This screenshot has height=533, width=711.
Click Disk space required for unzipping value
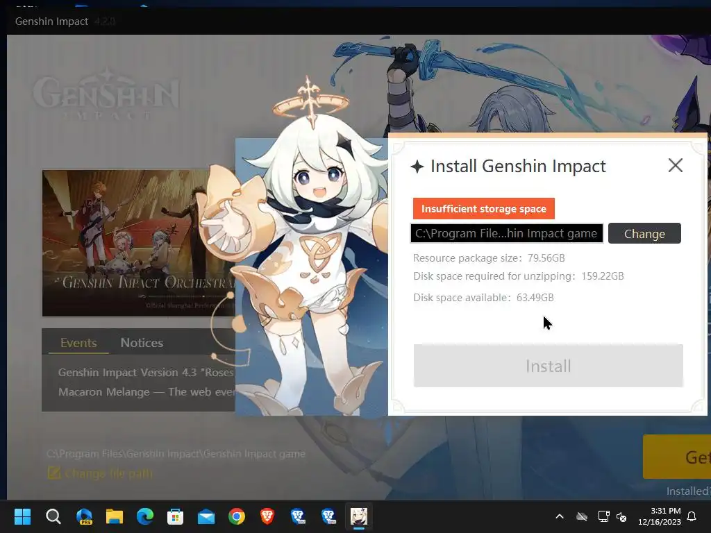click(603, 276)
